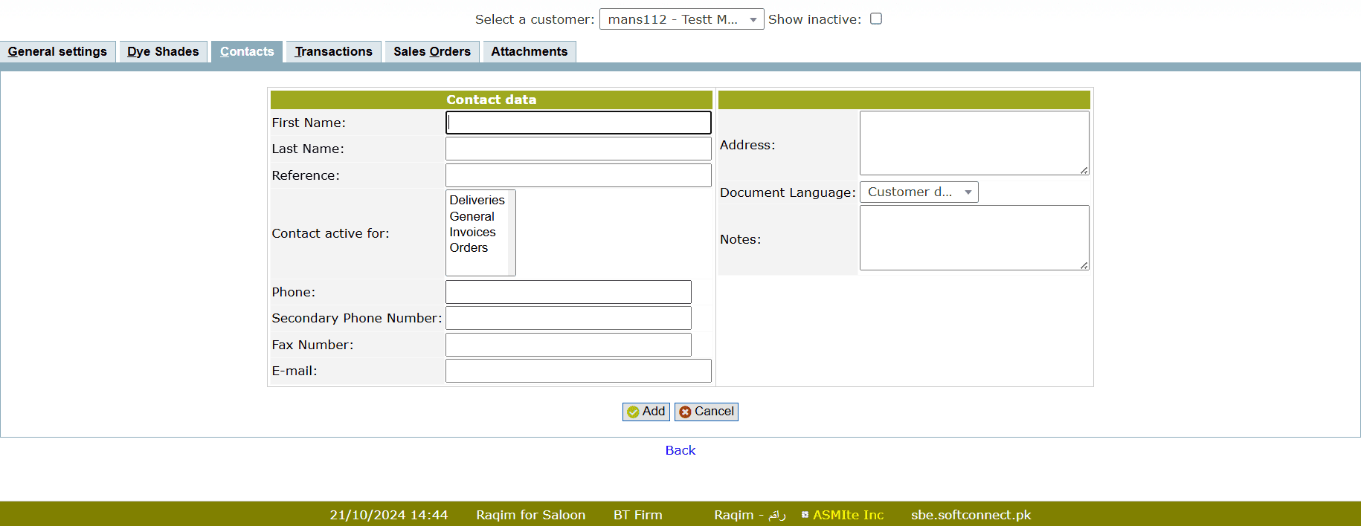Open the Sales Orders tab
The image size is (1361, 526).
[x=431, y=51]
